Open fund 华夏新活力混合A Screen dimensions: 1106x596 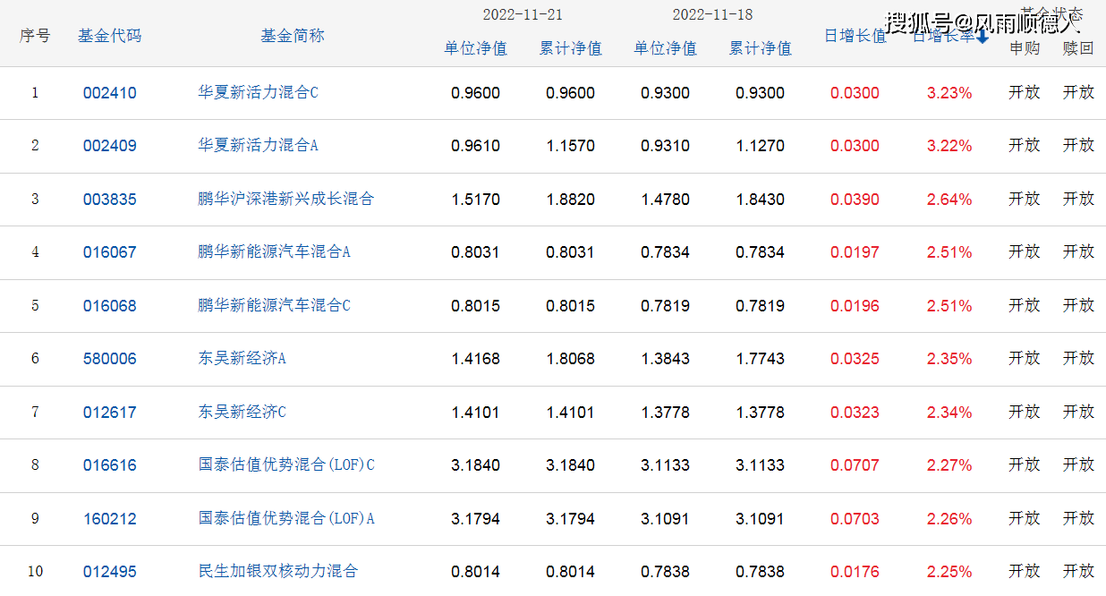[258, 145]
